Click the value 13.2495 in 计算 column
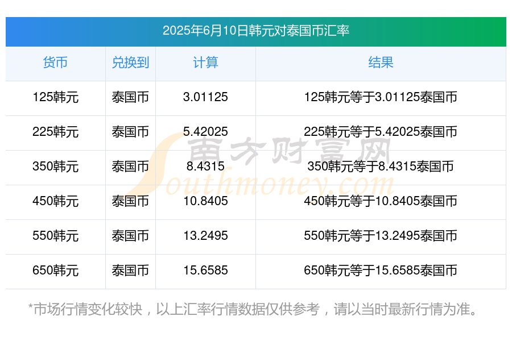The image size is (512, 341). click(x=205, y=235)
